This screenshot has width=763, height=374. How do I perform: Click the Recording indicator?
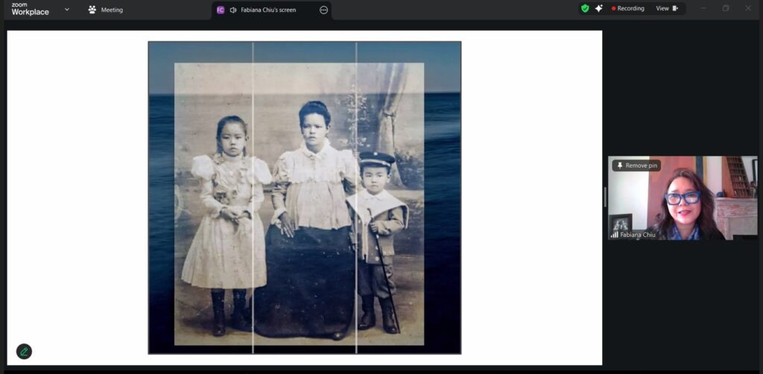coord(627,9)
